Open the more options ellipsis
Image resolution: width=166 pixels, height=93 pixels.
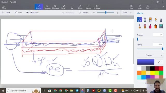coord(131,13)
